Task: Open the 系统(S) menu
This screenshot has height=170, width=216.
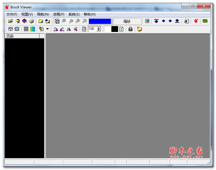Action: coord(74,14)
